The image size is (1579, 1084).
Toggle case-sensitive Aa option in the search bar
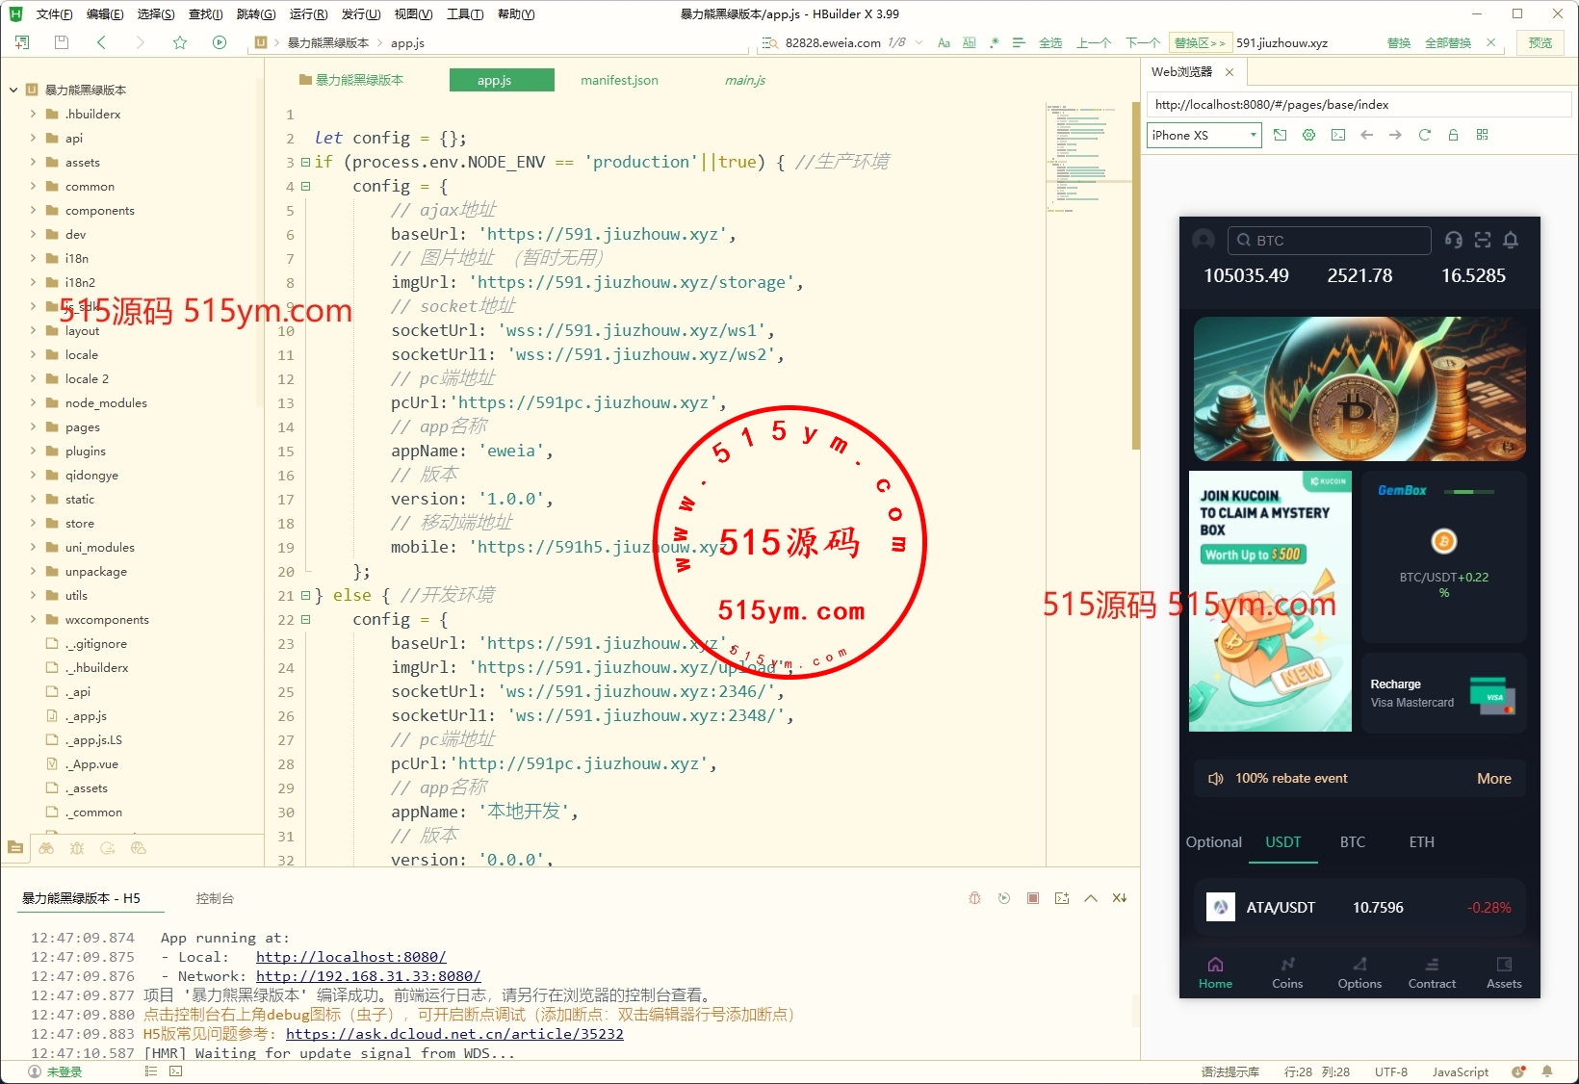[x=944, y=42]
